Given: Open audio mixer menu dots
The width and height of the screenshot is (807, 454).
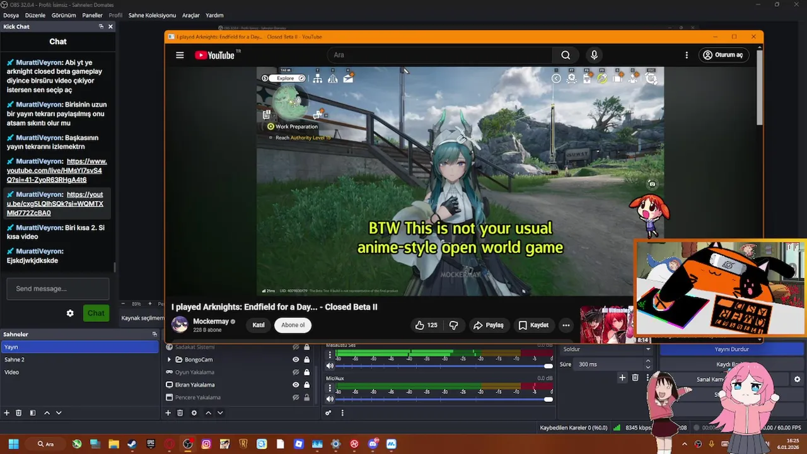Looking at the screenshot, I should pyautogui.click(x=342, y=413).
